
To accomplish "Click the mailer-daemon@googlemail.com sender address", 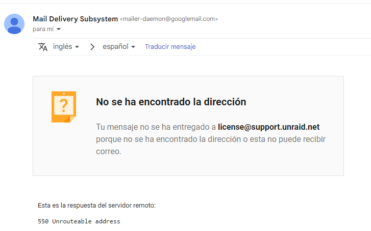I will [x=169, y=19].
